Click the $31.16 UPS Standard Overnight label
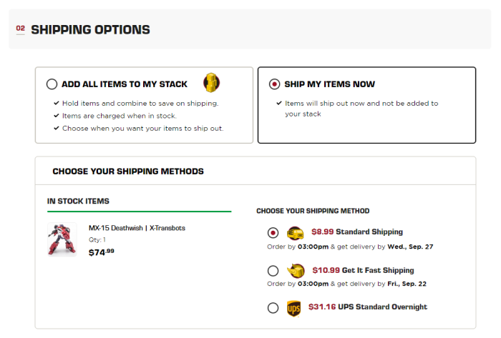The height and width of the screenshot is (338, 501). (x=368, y=307)
